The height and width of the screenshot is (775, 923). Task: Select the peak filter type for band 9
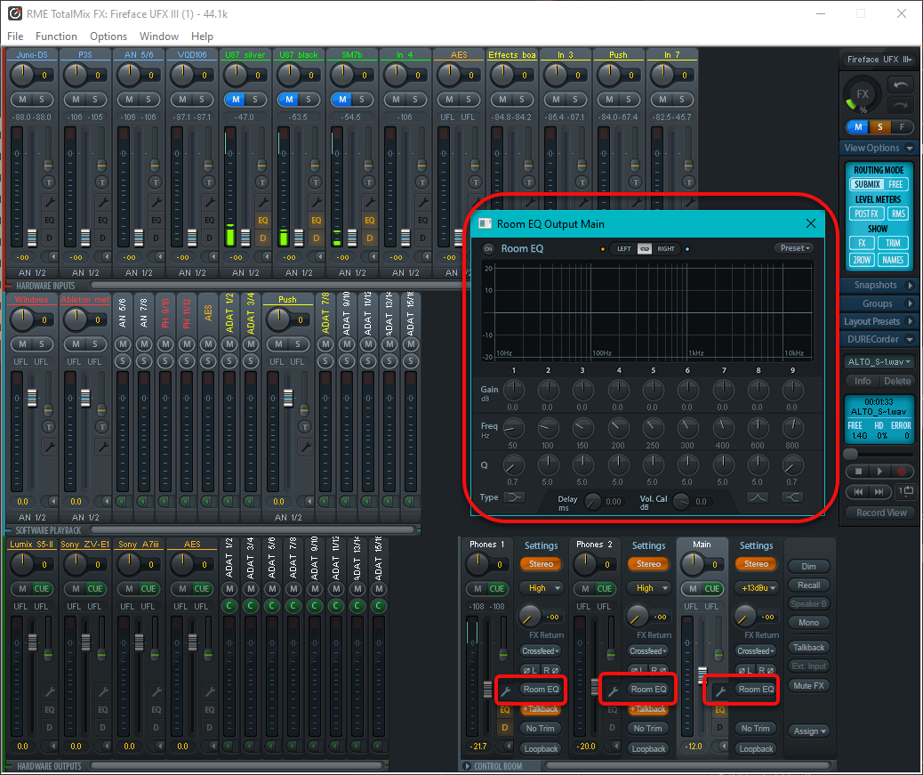[757, 498]
